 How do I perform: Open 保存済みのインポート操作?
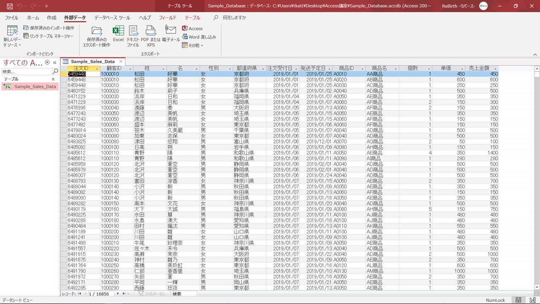tap(49, 28)
